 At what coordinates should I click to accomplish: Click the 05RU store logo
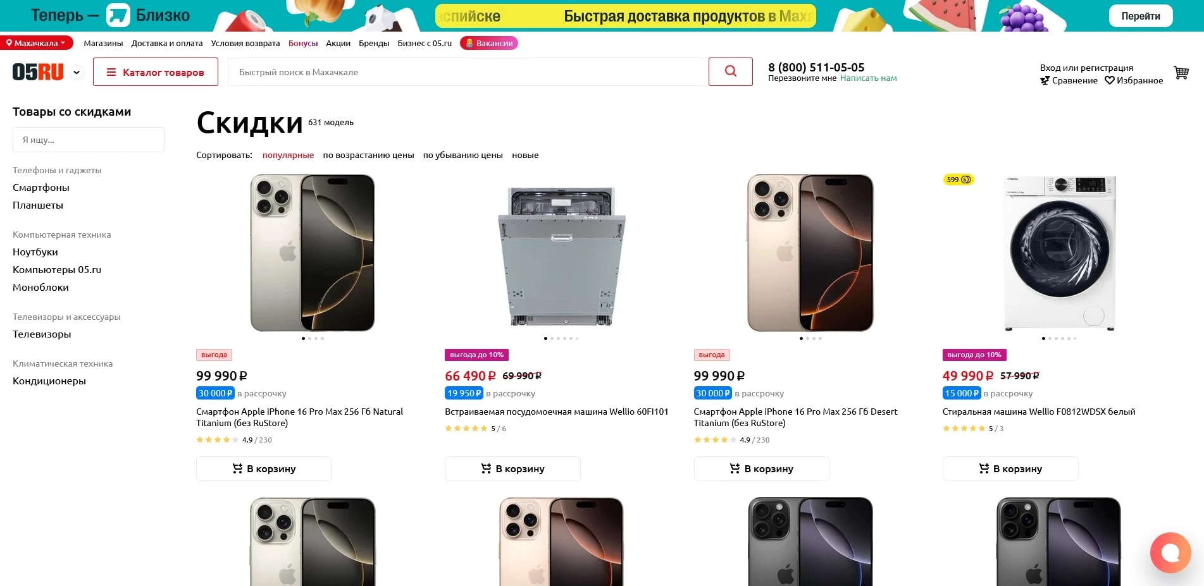tap(38, 71)
